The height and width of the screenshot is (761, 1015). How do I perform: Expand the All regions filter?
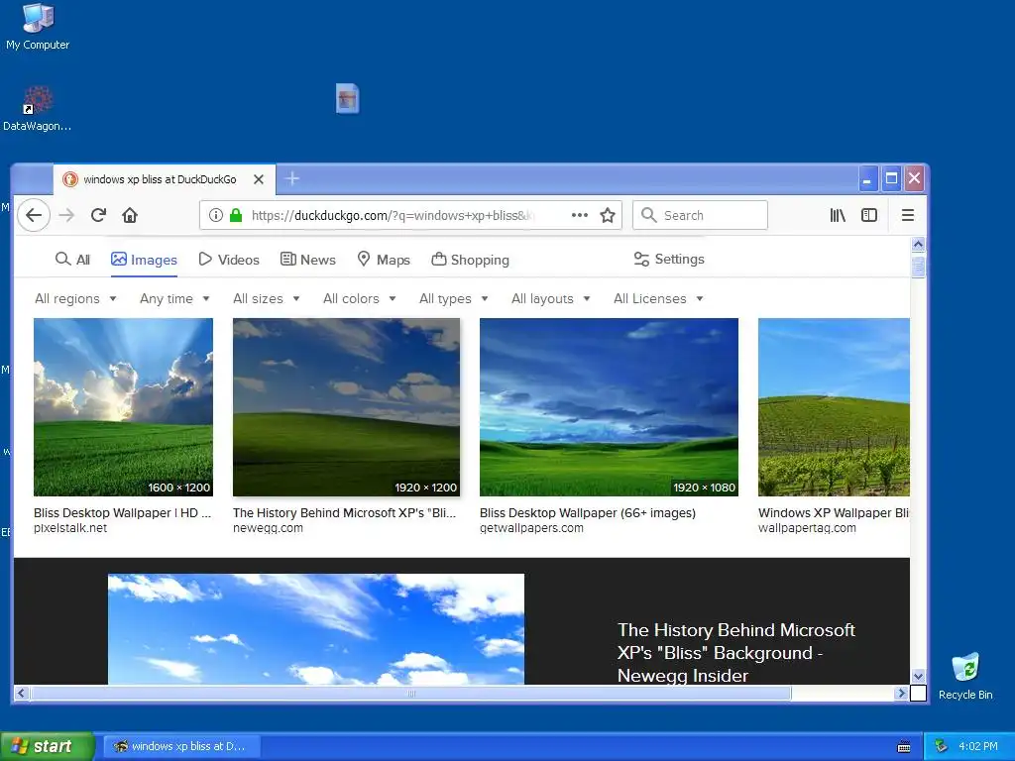[75, 298]
